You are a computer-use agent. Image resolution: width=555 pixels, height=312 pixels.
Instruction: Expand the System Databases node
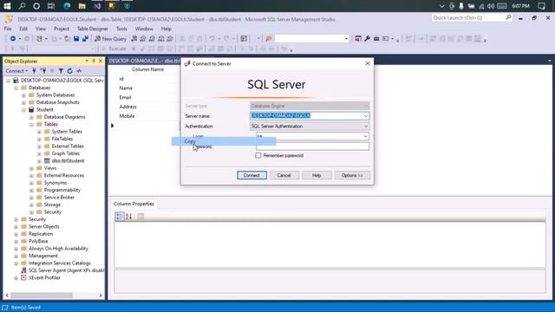(x=23, y=95)
